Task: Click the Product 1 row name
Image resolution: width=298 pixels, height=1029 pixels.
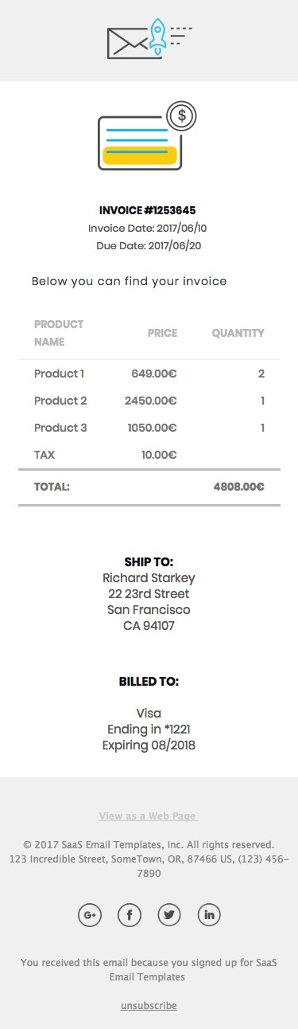Action: 59,374
